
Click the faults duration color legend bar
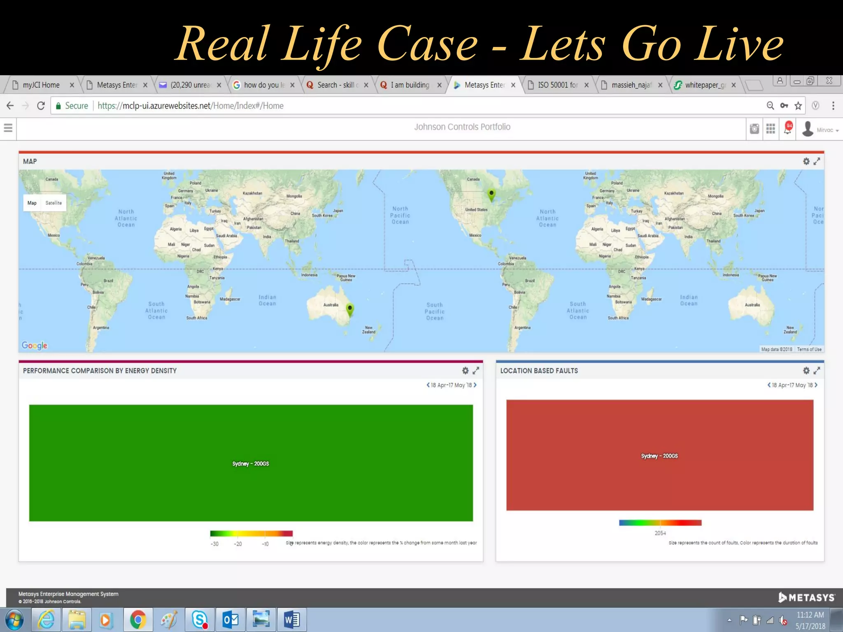coord(660,523)
